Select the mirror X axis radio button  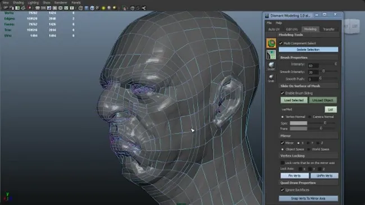click(x=298, y=143)
